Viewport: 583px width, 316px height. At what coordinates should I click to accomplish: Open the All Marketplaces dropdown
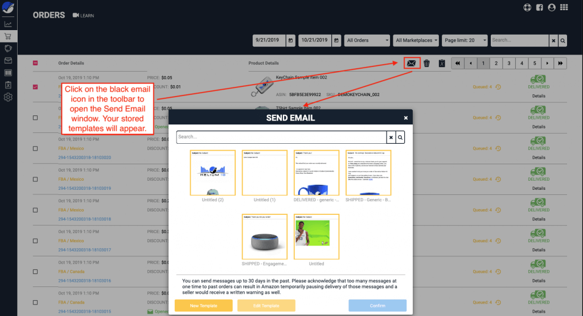pyautogui.click(x=417, y=40)
